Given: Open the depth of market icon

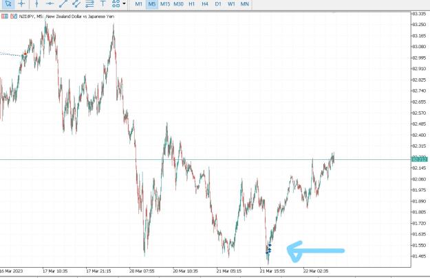Looking at the screenshot, I should tap(14, 16).
